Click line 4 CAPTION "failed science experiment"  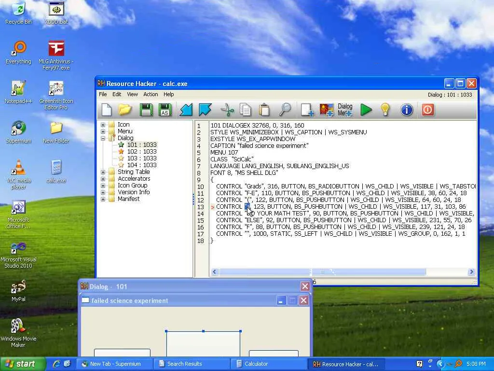(x=259, y=146)
